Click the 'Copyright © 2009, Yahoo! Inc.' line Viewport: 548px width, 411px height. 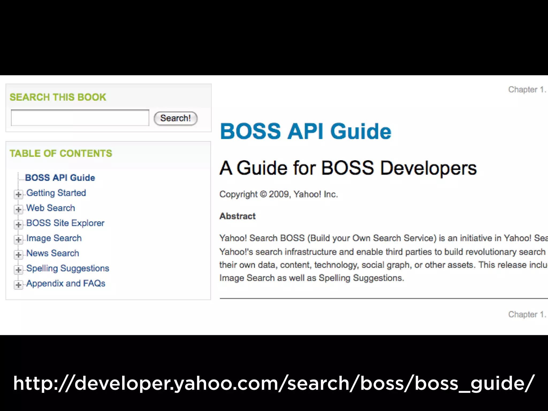coord(279,194)
